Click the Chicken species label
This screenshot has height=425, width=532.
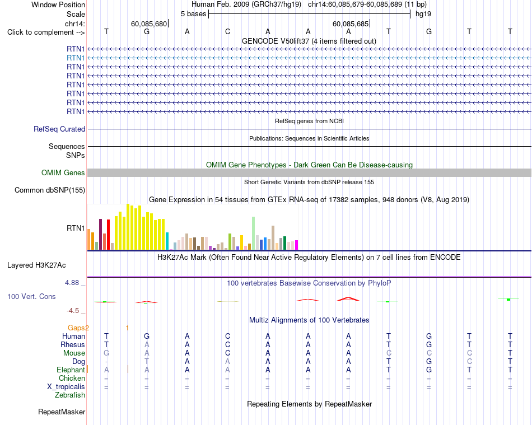pyautogui.click(x=72, y=378)
